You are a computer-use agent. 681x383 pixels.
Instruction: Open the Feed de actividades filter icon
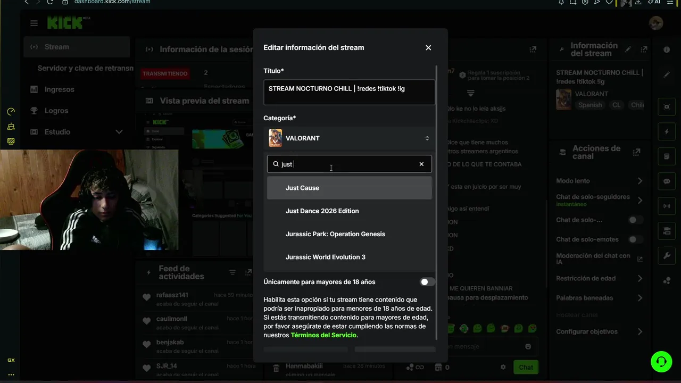point(232,272)
